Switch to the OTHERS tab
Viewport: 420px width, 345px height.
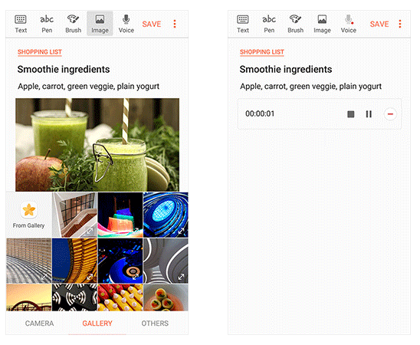click(155, 324)
